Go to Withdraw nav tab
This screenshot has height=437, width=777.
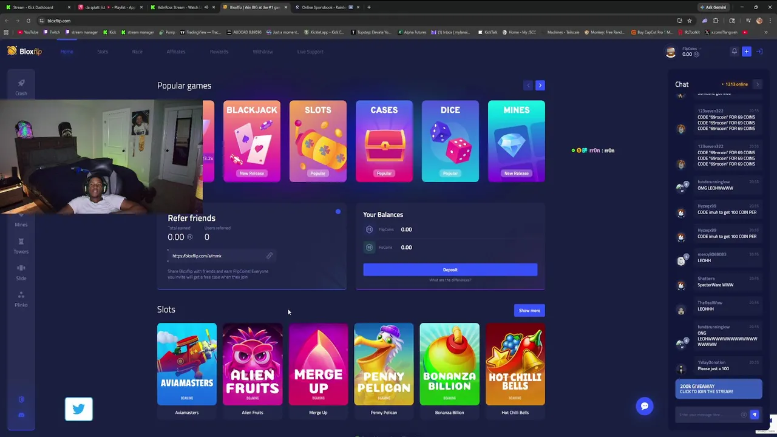click(x=263, y=52)
